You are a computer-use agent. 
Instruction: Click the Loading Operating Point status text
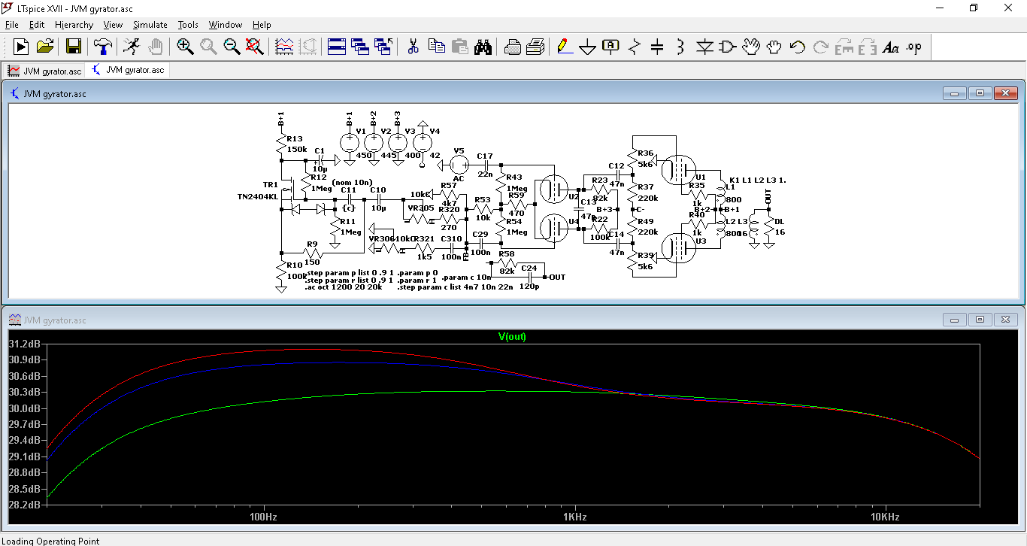[50, 541]
